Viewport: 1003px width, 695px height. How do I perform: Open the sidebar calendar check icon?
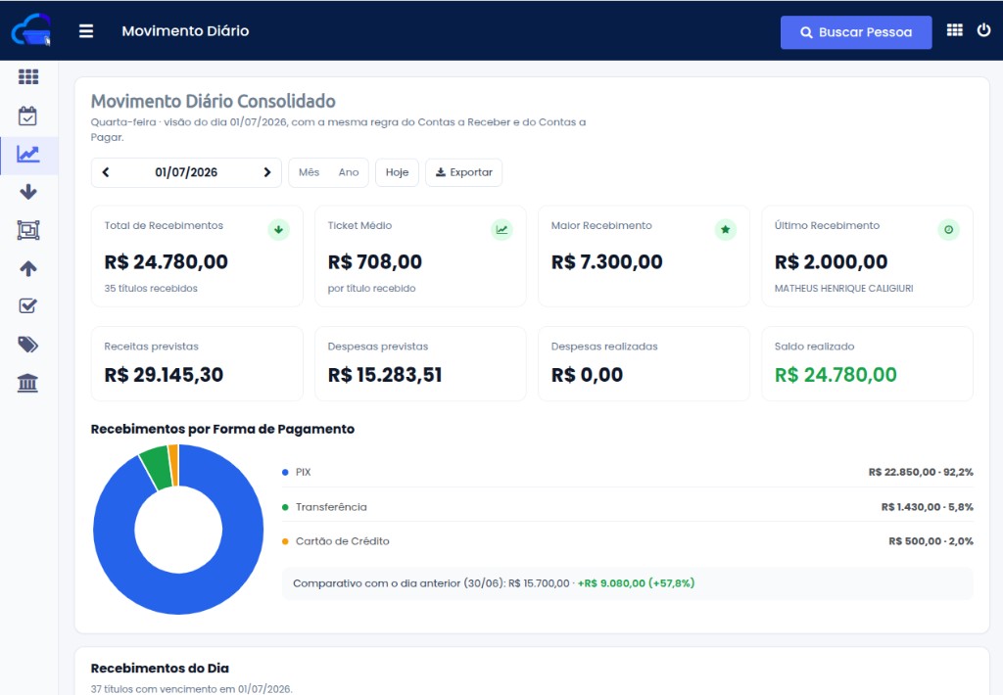27,116
